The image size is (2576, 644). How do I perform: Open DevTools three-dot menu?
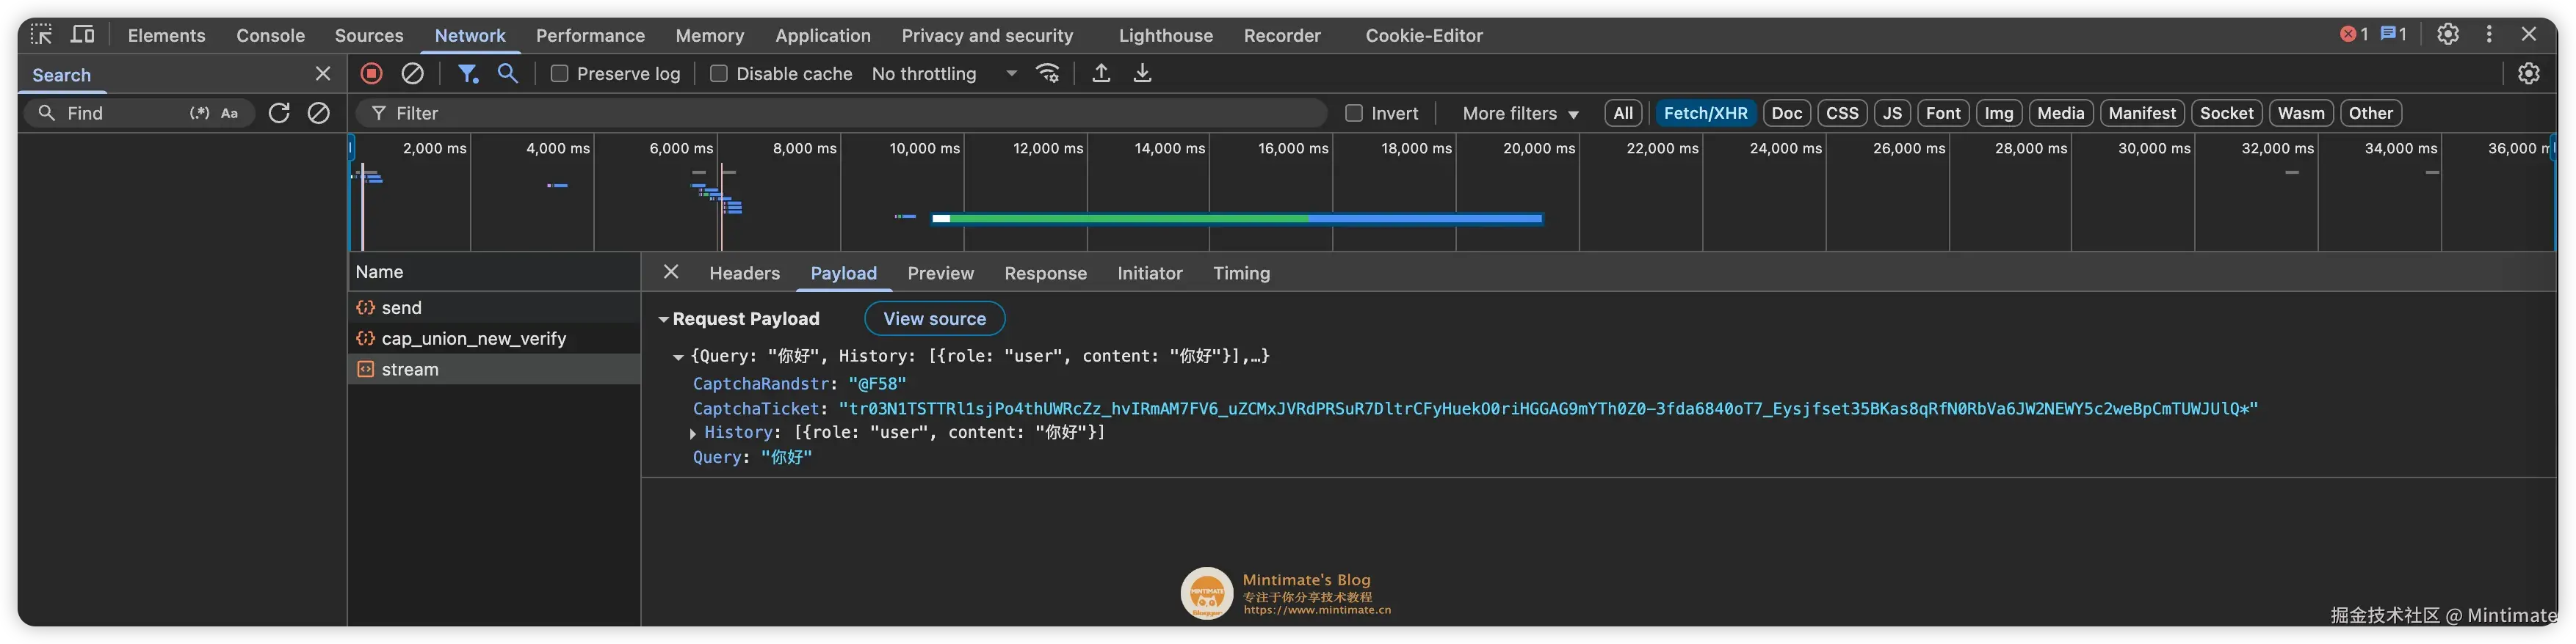click(2489, 34)
